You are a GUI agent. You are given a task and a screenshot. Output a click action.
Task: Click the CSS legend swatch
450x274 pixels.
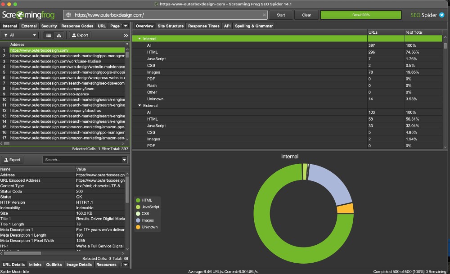click(138, 214)
